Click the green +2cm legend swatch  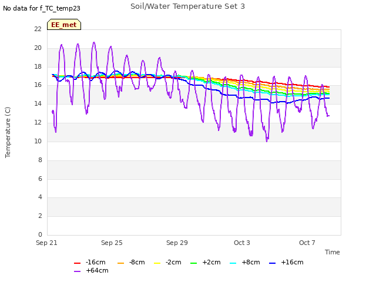(x=193, y=263)
